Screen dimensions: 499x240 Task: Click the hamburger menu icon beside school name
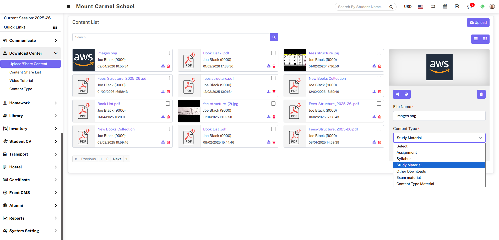coord(68,7)
